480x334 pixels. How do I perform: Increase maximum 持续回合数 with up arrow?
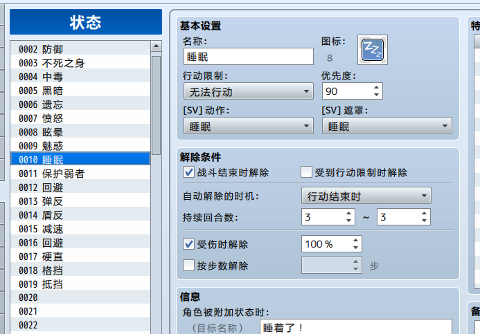click(424, 213)
